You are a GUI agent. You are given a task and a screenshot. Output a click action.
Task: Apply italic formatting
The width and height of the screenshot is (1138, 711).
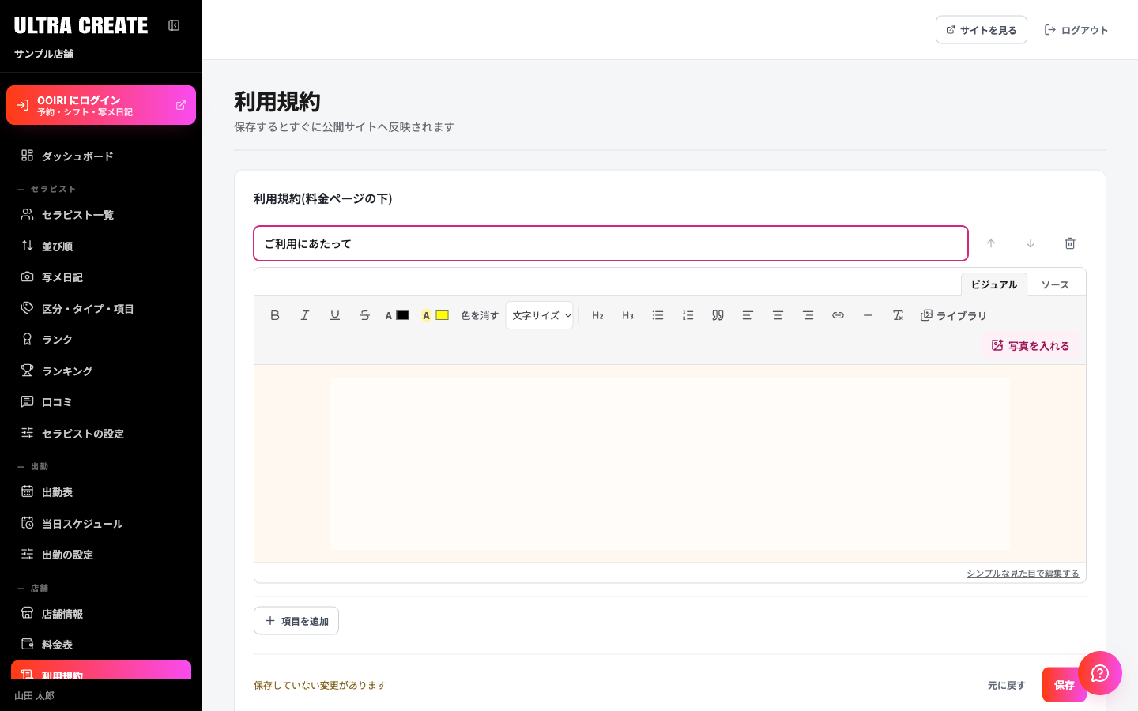[x=305, y=315]
